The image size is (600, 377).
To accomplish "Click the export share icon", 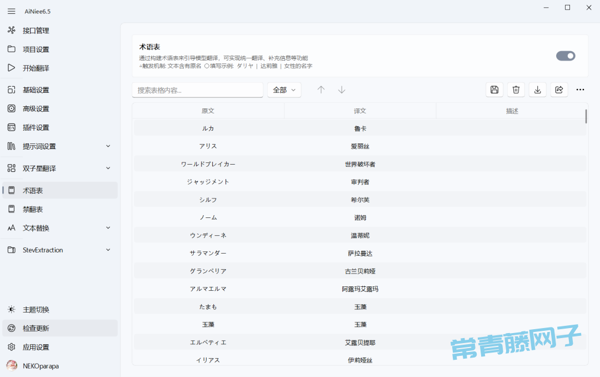I will click(x=559, y=90).
